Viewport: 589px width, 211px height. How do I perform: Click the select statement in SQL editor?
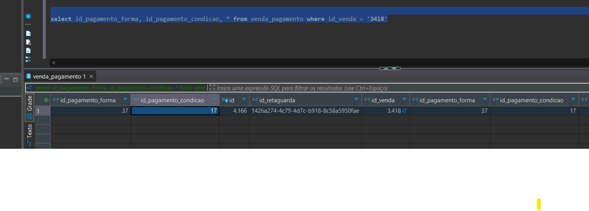point(219,19)
